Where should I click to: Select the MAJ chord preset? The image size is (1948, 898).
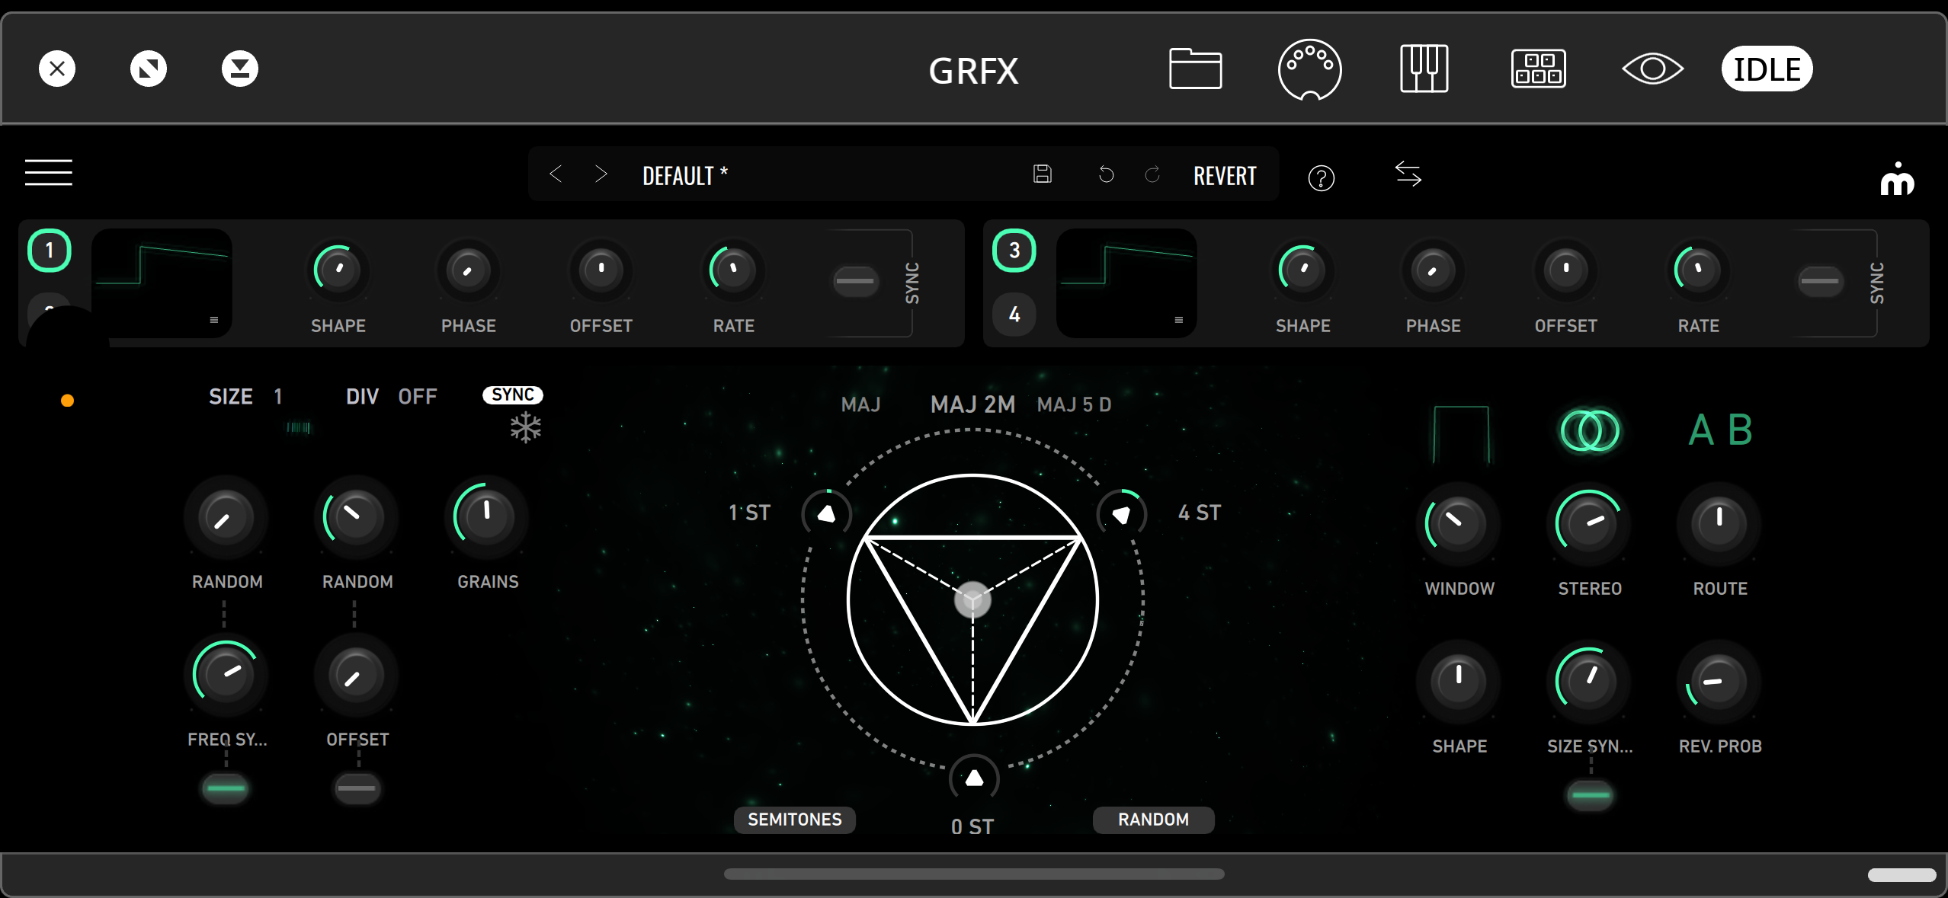click(x=860, y=404)
